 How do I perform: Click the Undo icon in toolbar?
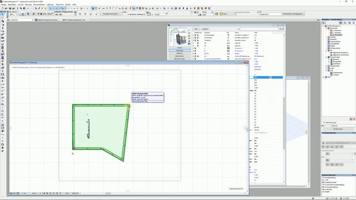[x=28, y=8]
